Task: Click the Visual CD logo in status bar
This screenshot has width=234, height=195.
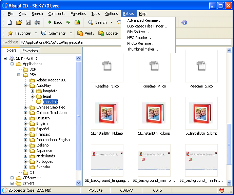Action: click(5, 190)
